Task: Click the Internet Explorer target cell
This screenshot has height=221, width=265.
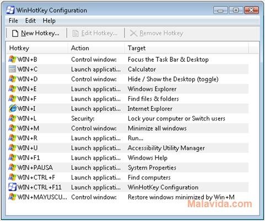Action: tap(150, 109)
